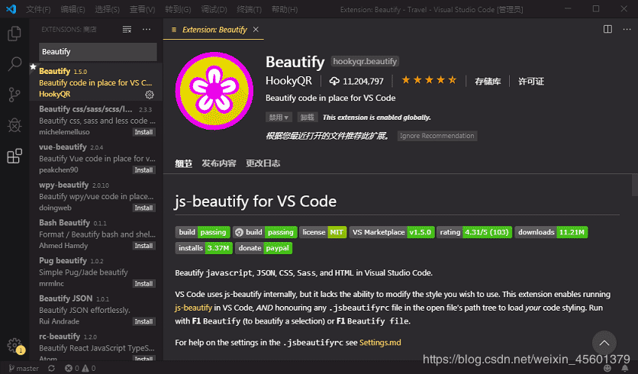Viewport: 638px width, 374px height.
Task: Click the Extensions icon in activity bar
Action: click(x=14, y=156)
